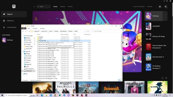This screenshot has width=173, height=97.
Task: Open the Negozio store section
Action: (x=14, y=14)
